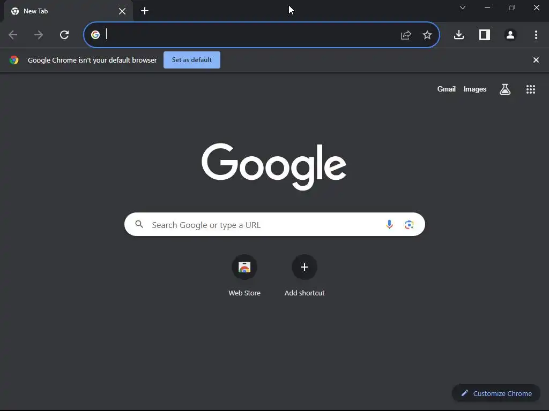Image resolution: width=549 pixels, height=411 pixels.
Task: Open the Images link
Action: 475,89
